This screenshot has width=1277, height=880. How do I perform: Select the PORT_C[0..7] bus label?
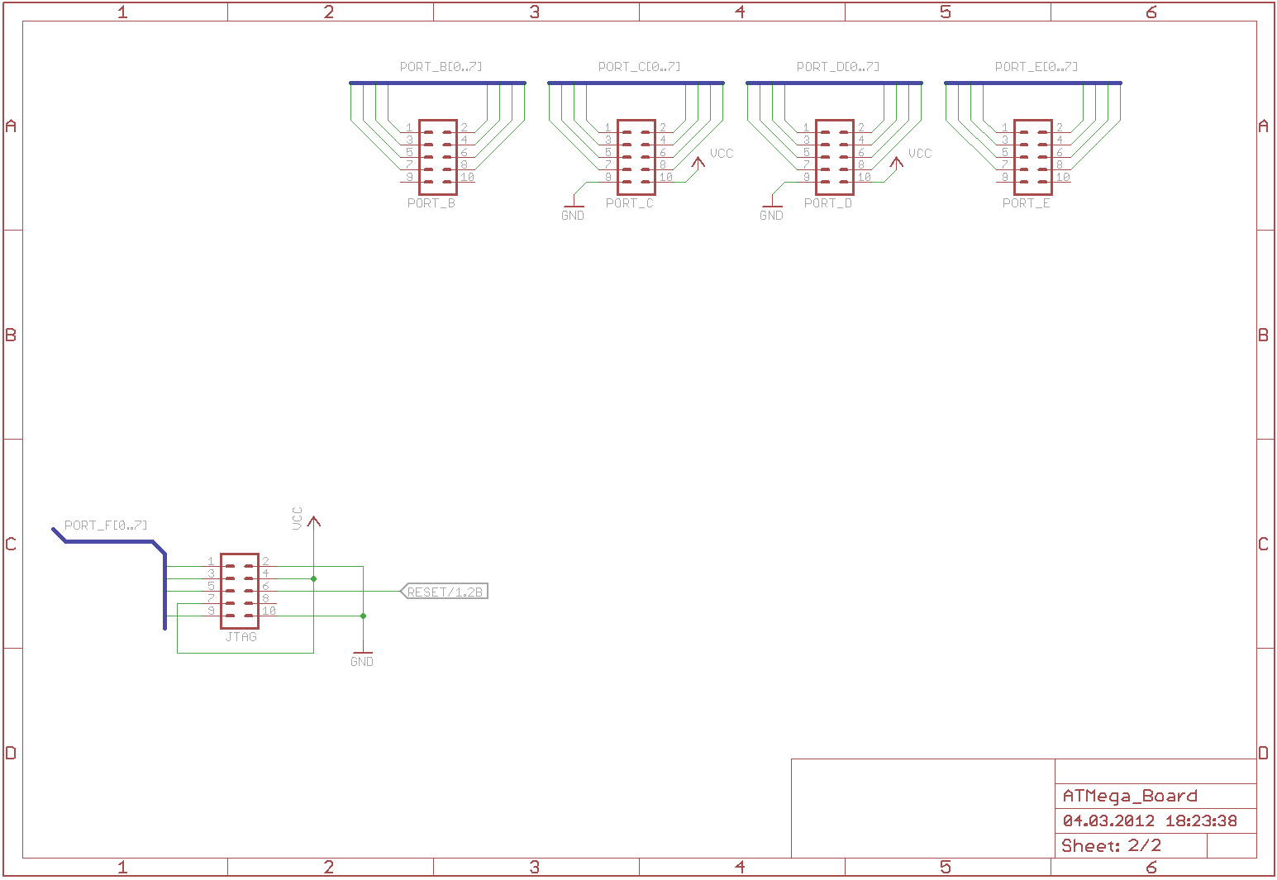pos(639,67)
